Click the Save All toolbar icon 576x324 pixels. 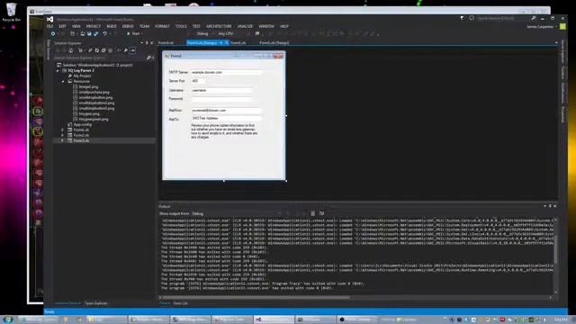(x=96, y=33)
